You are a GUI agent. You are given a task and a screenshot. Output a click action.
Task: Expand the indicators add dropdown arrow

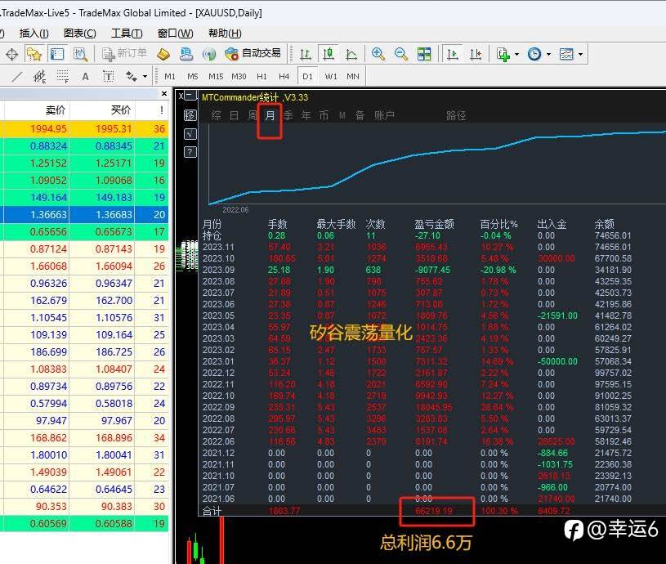coord(516,55)
